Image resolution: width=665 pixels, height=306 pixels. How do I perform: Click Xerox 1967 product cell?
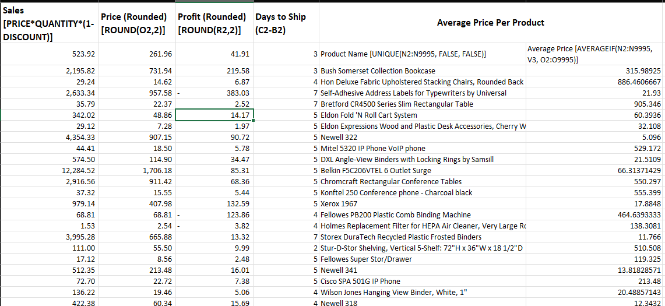[423, 203]
